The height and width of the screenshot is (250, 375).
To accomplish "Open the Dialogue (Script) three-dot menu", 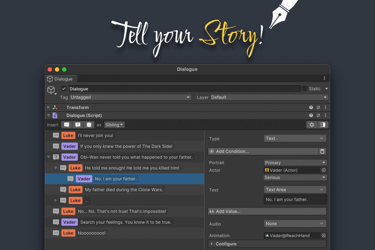I will pyautogui.click(x=325, y=115).
